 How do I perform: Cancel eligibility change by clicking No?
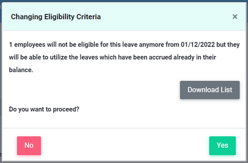[x=29, y=145]
